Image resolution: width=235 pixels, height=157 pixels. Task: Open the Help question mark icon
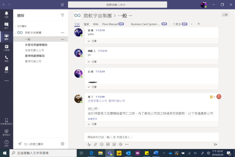point(6,143)
